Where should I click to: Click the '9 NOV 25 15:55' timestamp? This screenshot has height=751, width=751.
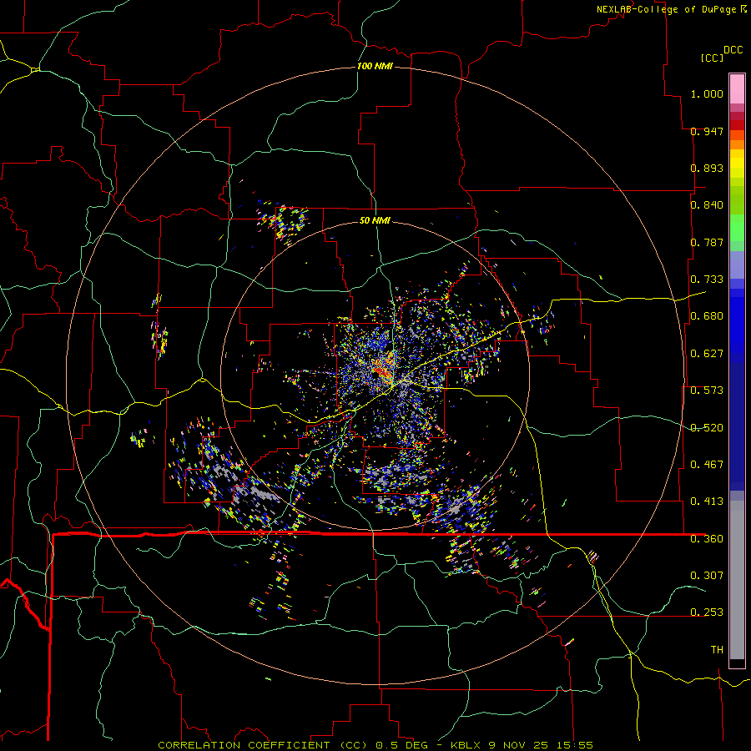click(x=541, y=745)
